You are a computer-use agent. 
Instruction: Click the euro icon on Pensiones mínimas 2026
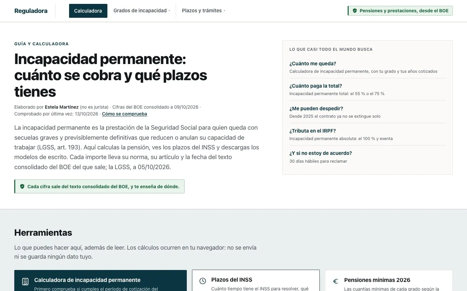click(336, 281)
